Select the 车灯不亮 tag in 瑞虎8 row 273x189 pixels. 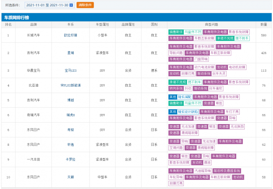[x=232, y=111]
